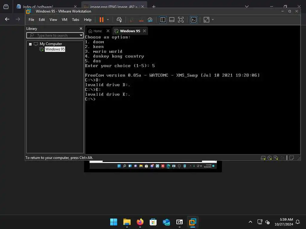The height and width of the screenshot is (229, 306).
Task: Open File Explorer from the taskbar
Action: click(x=127, y=222)
